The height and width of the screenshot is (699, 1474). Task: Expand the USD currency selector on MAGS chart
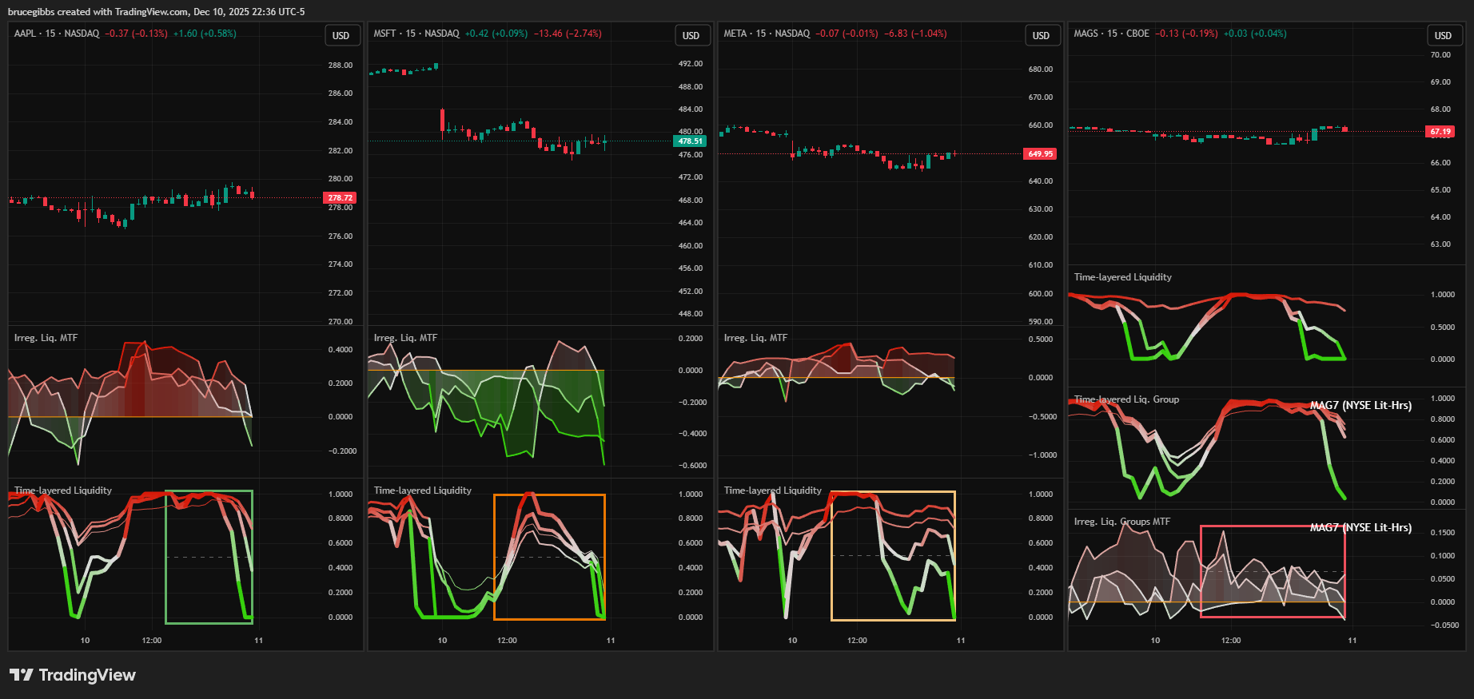(x=1443, y=35)
